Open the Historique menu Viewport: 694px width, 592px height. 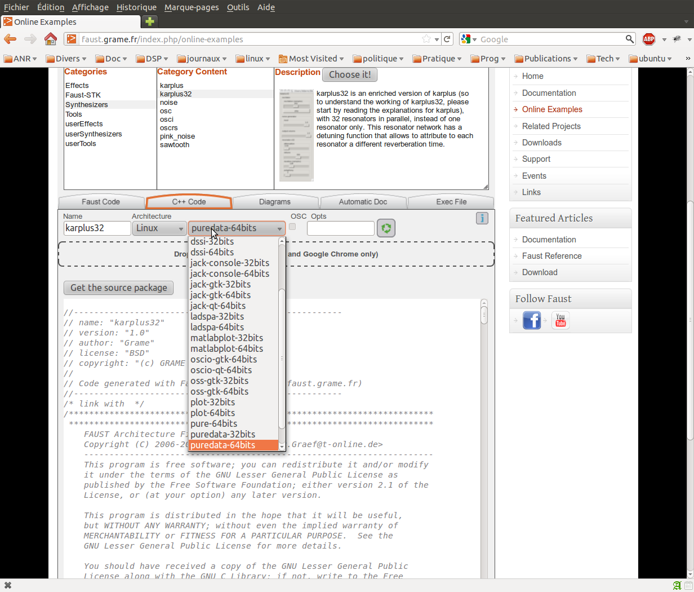coord(136,7)
